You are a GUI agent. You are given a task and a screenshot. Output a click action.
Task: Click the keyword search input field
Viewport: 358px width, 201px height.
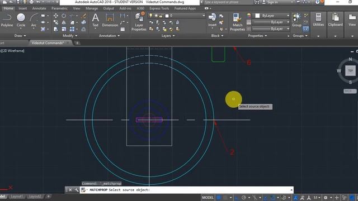pos(228,2)
